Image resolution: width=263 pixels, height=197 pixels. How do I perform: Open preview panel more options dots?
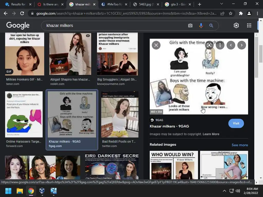point(220,45)
